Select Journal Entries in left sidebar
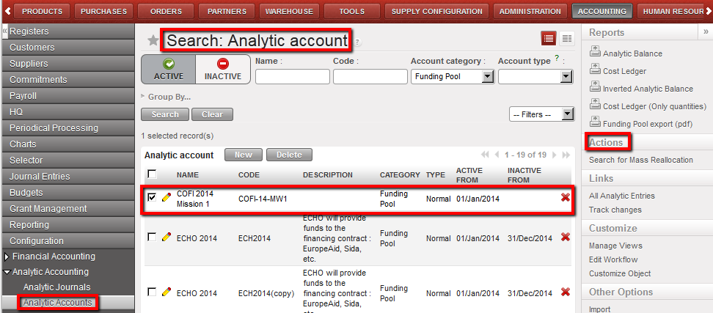713x313 pixels. tap(40, 177)
